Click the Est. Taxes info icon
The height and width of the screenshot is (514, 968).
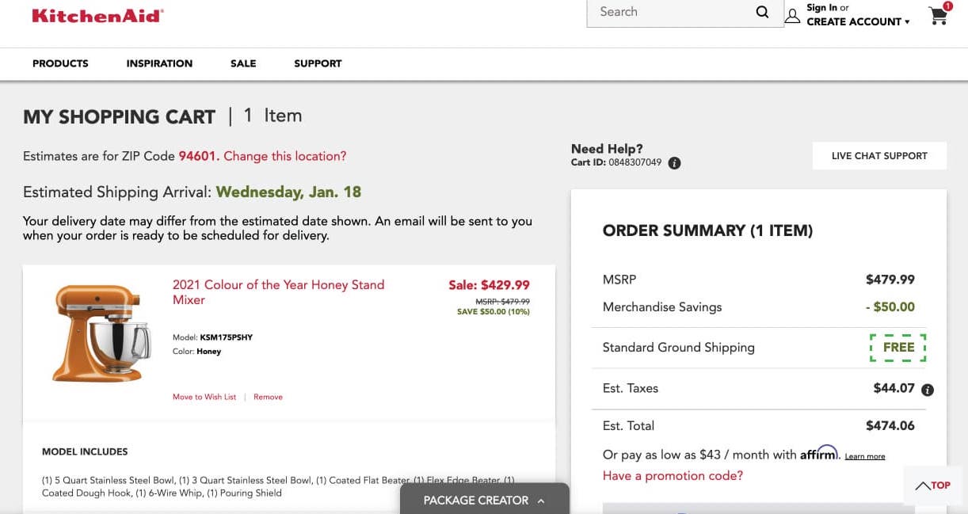pos(928,390)
